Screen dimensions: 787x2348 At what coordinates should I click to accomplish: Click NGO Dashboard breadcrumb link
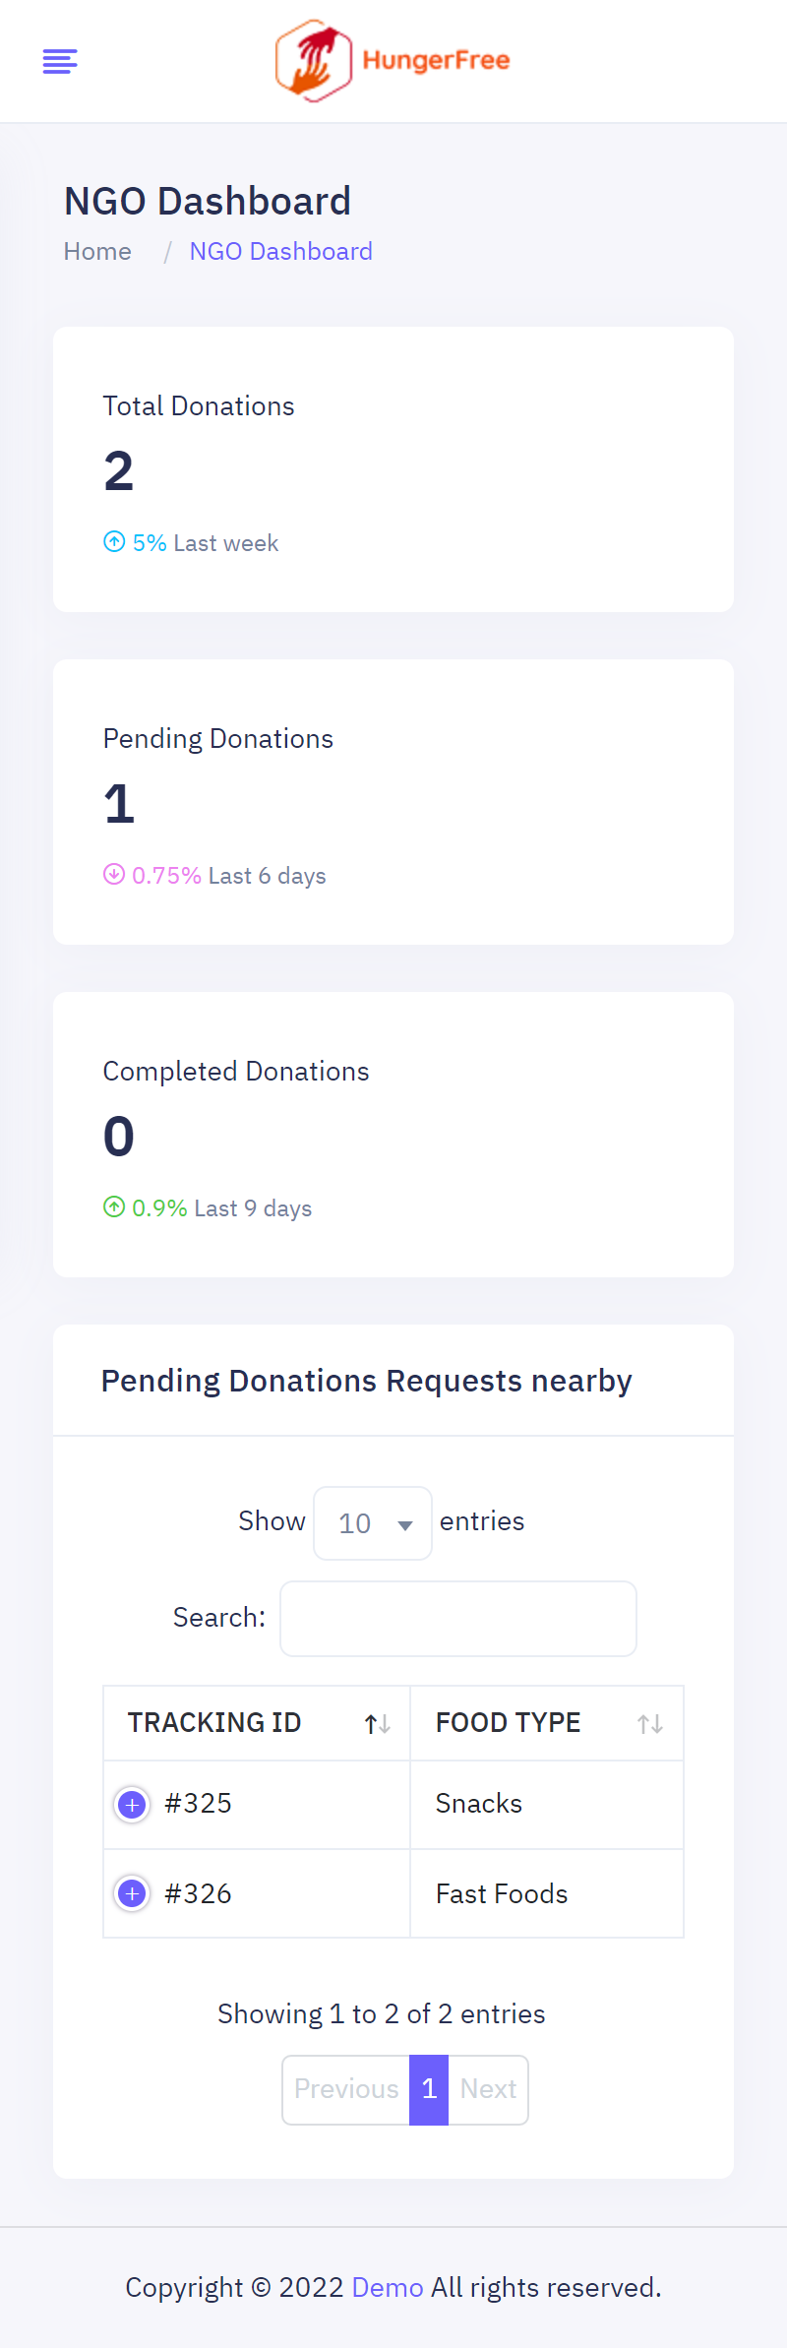[280, 252]
